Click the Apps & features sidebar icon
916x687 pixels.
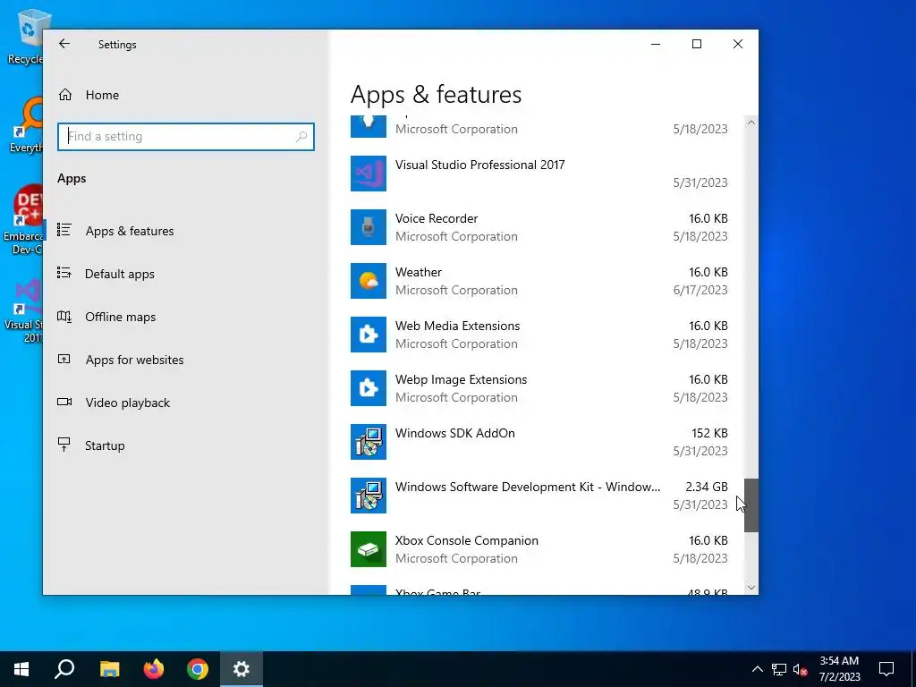(64, 230)
